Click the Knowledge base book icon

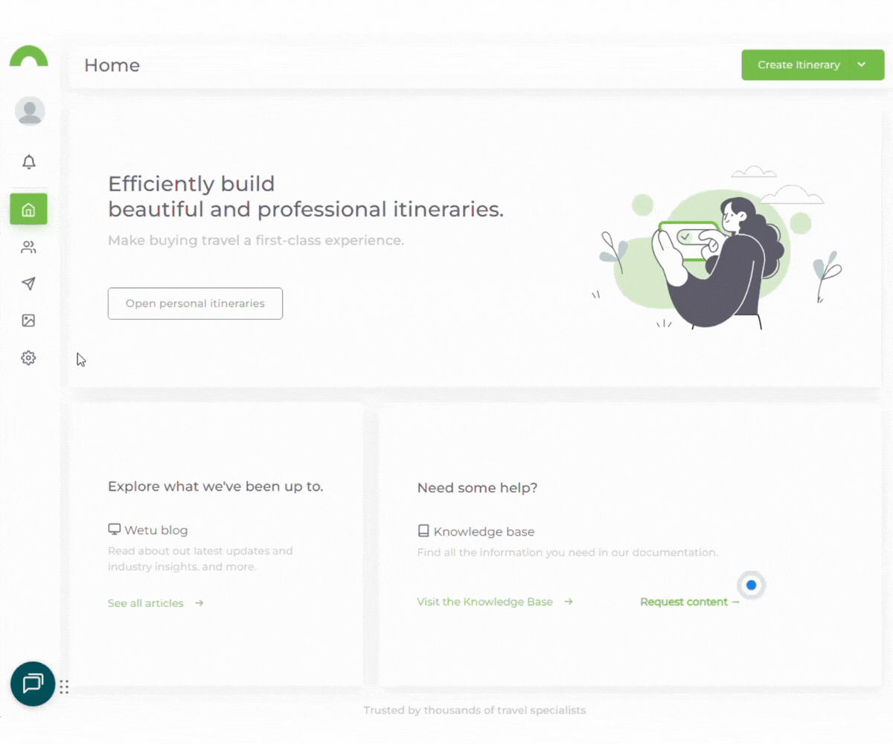[423, 531]
